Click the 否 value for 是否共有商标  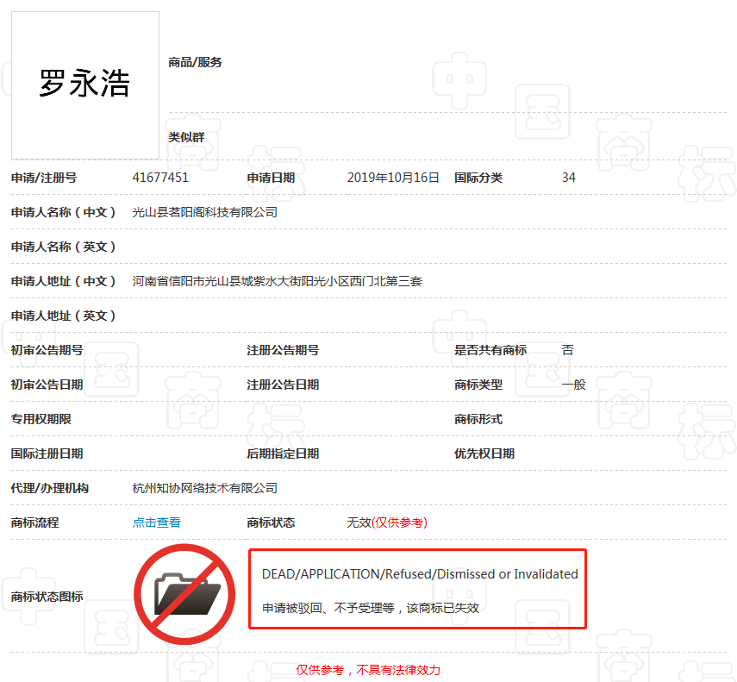tap(567, 350)
